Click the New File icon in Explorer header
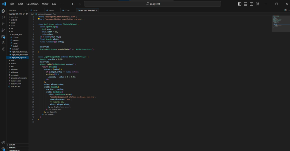290x151 pixels. [x=18, y=14]
